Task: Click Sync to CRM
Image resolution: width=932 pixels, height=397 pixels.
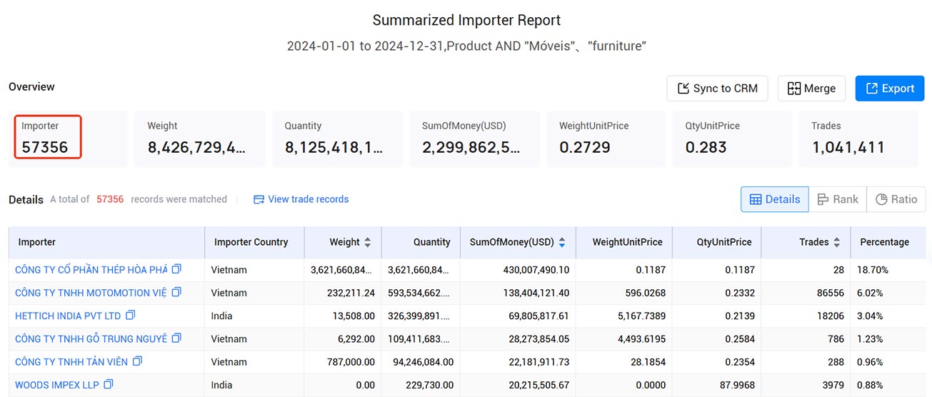Action: 717,89
